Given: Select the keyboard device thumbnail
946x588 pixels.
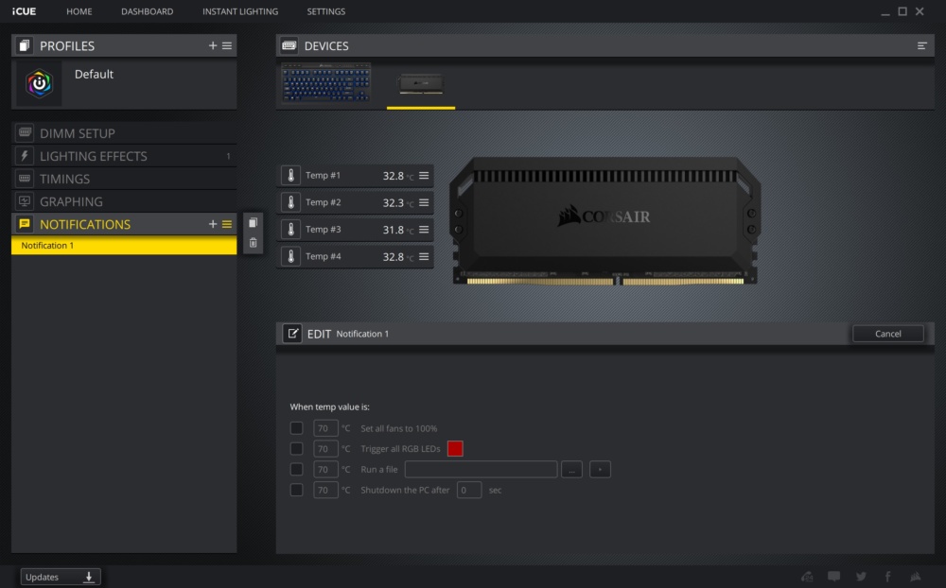Looking at the screenshot, I should point(325,82).
